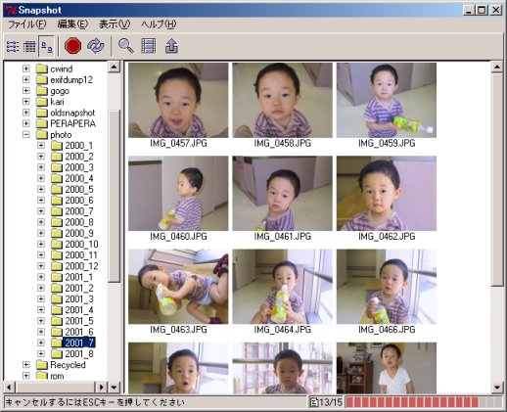
Task: Select thumbnail IMG_0462.JPG
Action: click(x=387, y=194)
